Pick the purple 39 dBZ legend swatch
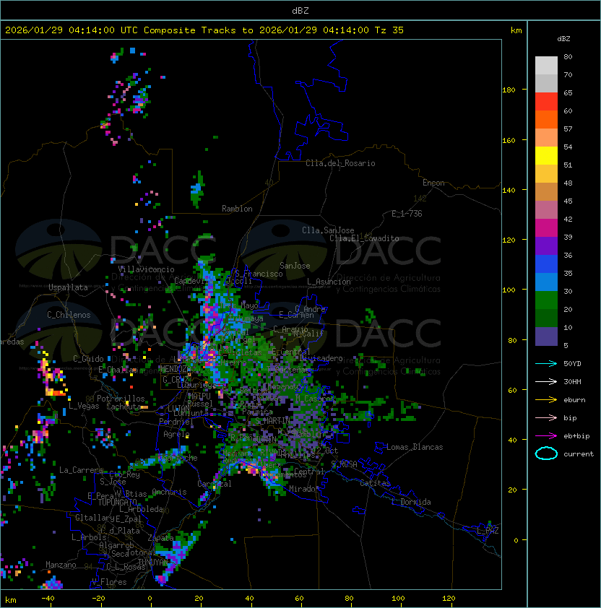This screenshot has height=608, width=601. 546,246
